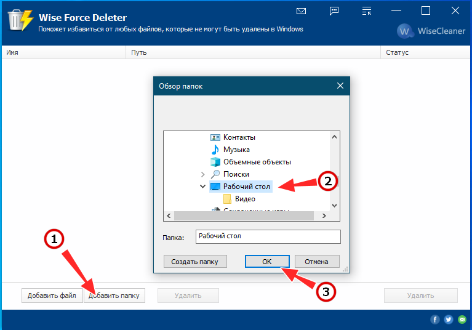Screen dimensions: 472x330
Task: Click the folder tree scroll down arrow
Action: coord(334,206)
